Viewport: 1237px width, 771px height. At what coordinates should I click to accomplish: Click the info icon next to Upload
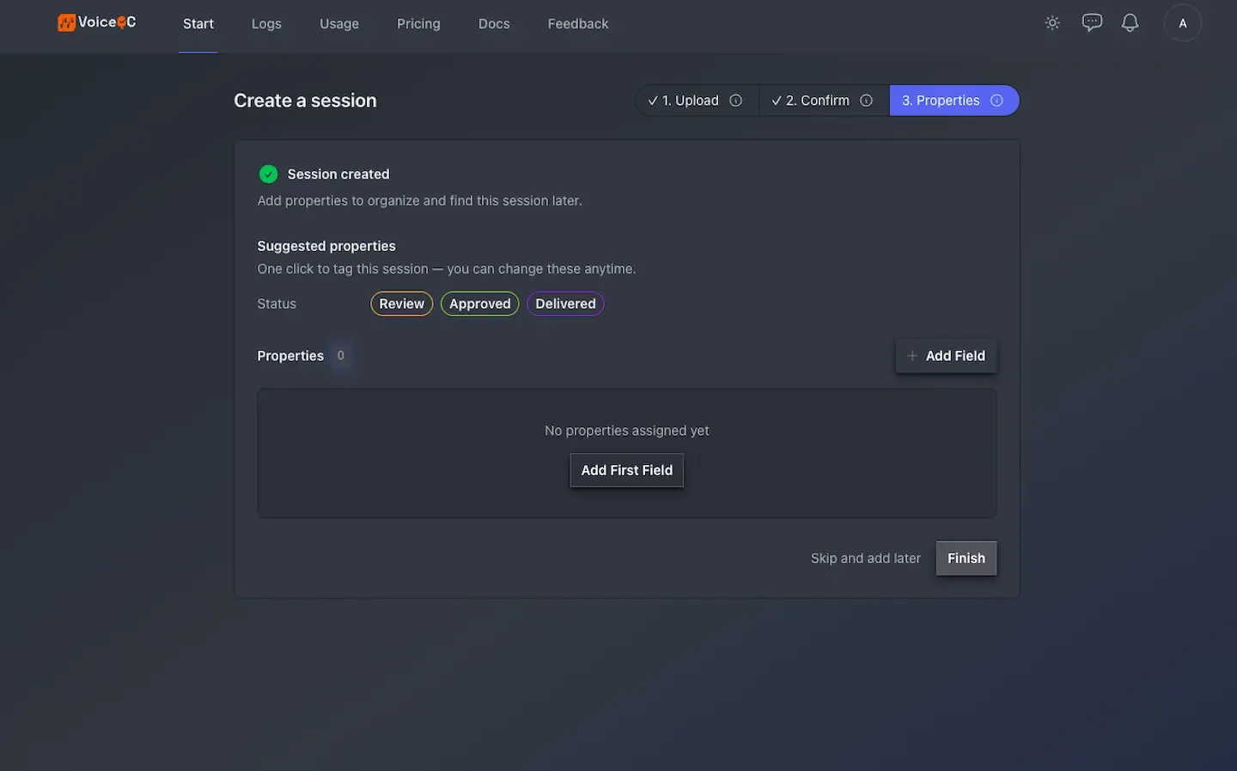(736, 101)
